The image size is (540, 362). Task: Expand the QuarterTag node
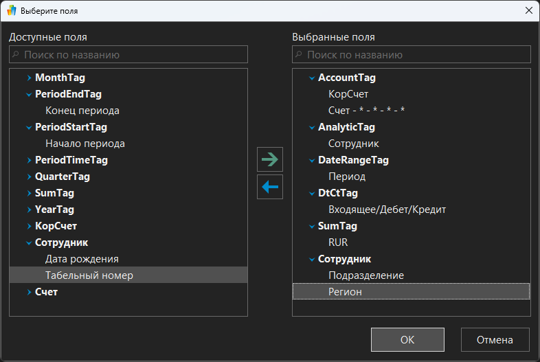pyautogui.click(x=29, y=177)
